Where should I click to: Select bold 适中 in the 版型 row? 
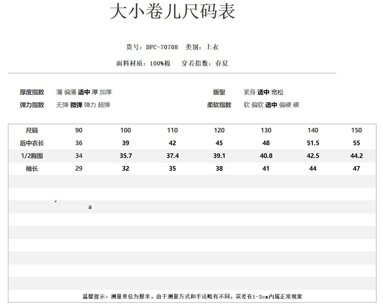coord(263,92)
